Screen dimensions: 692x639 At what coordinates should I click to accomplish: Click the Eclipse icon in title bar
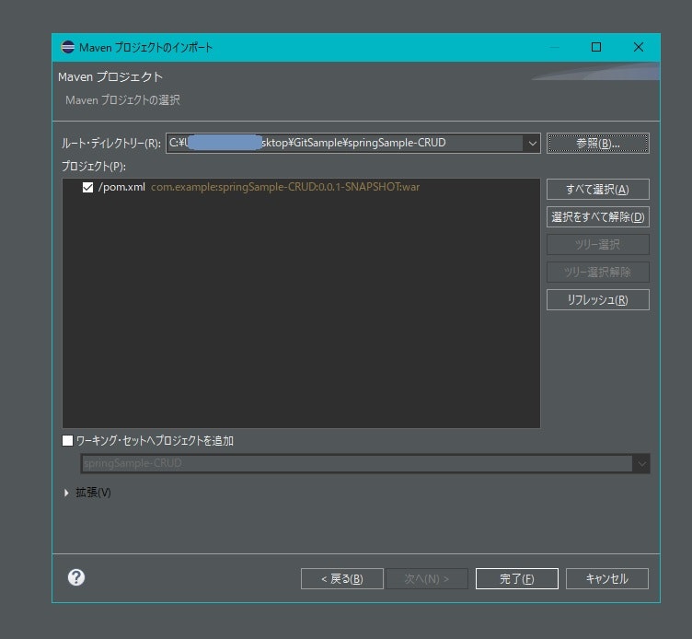click(x=67, y=47)
